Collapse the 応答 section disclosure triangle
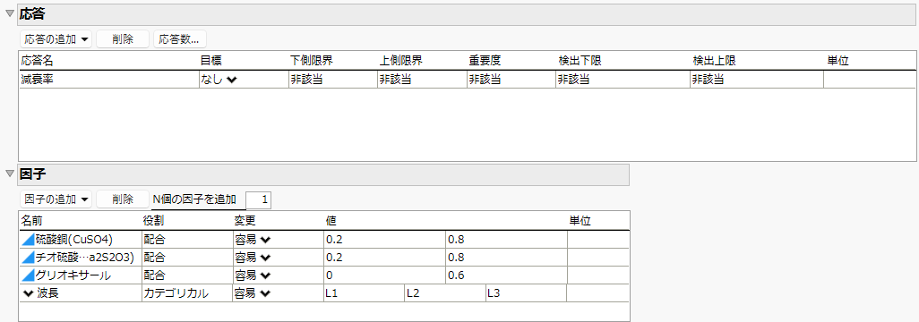This screenshot has width=919, height=322. click(9, 13)
